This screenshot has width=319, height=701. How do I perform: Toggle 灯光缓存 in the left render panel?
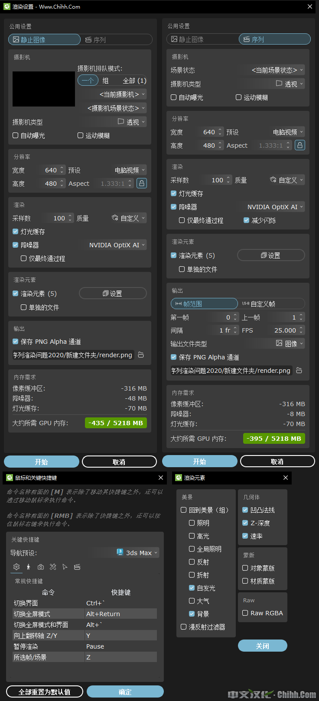coord(16,232)
